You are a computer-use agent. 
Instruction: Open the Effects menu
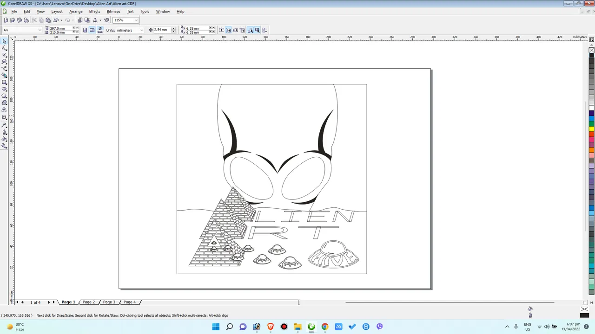(94, 12)
